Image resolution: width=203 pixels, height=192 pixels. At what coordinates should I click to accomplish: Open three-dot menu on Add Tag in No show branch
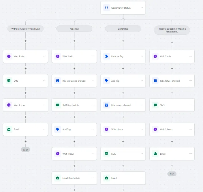click(93, 129)
